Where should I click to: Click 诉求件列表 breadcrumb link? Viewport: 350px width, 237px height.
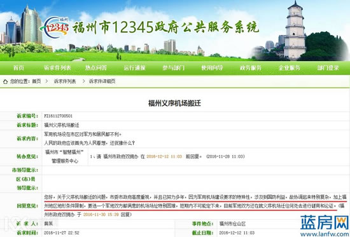[x=65, y=81]
